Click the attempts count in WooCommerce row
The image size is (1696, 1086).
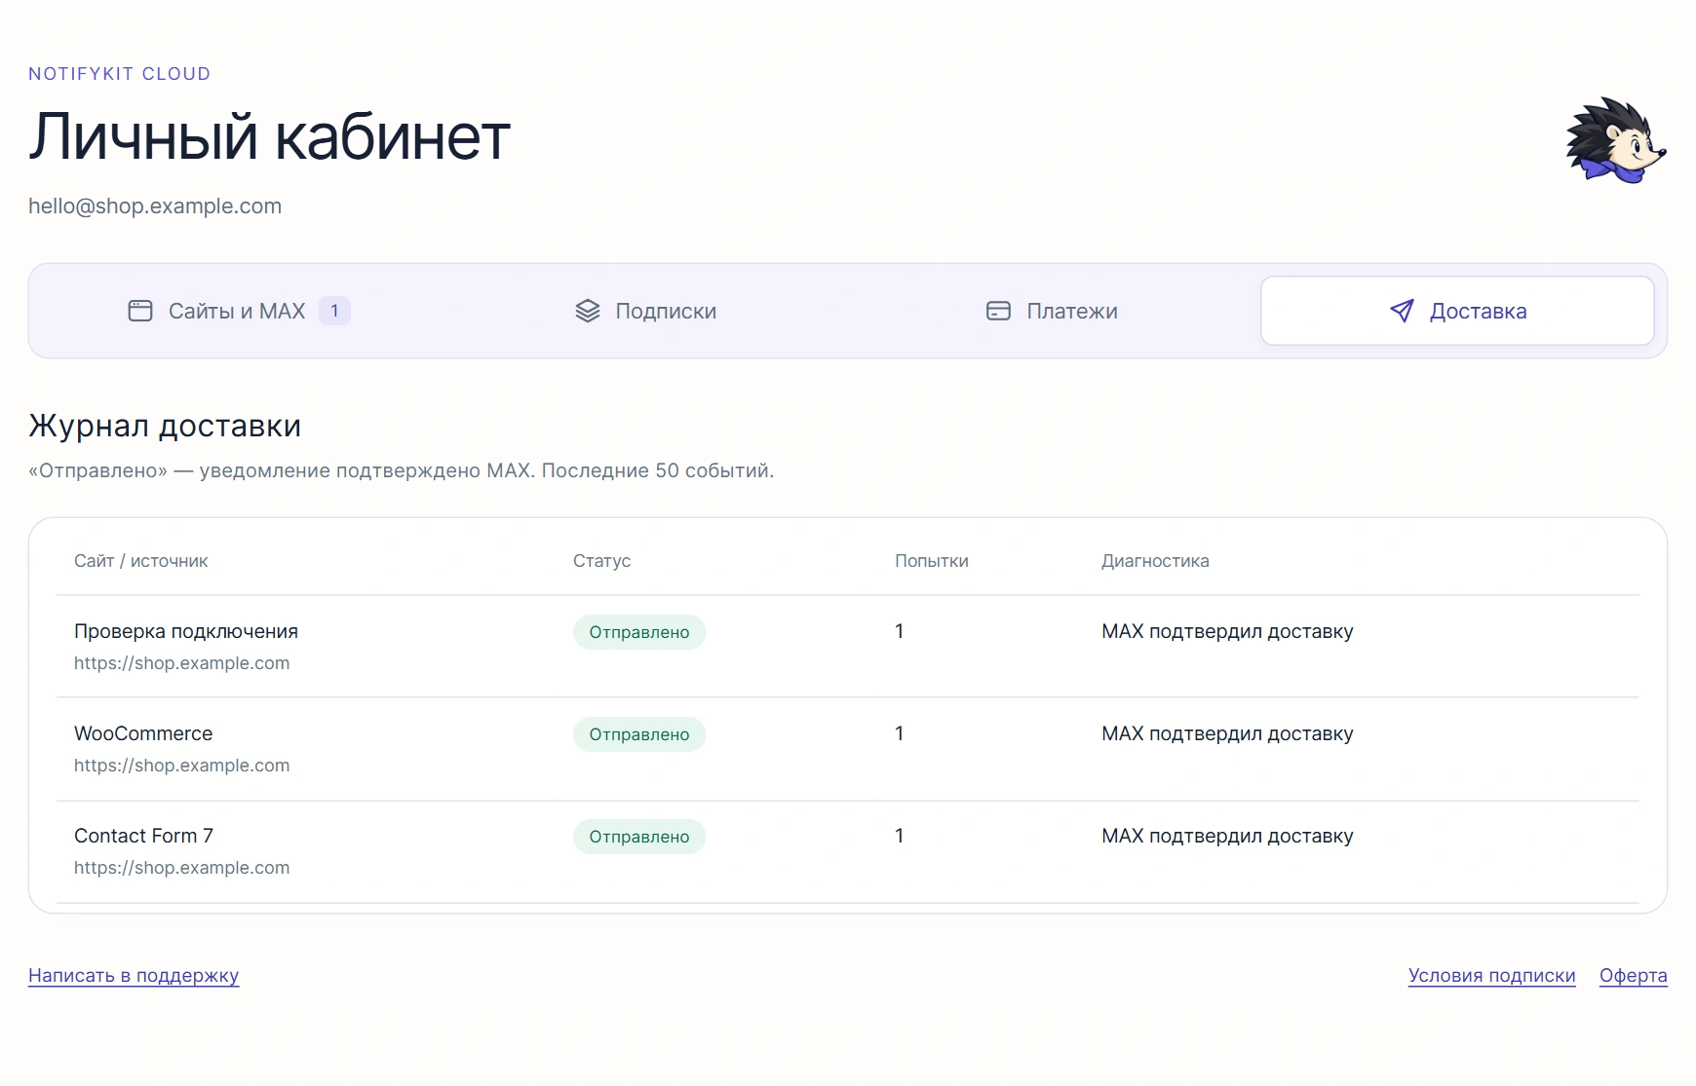(900, 733)
